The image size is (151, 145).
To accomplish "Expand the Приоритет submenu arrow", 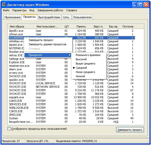I will point(70,55).
